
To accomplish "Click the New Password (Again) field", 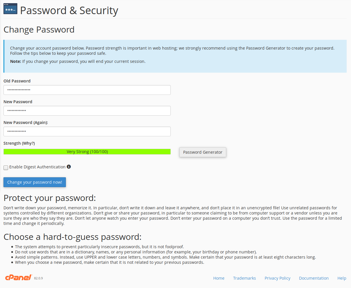I will 87,131.
